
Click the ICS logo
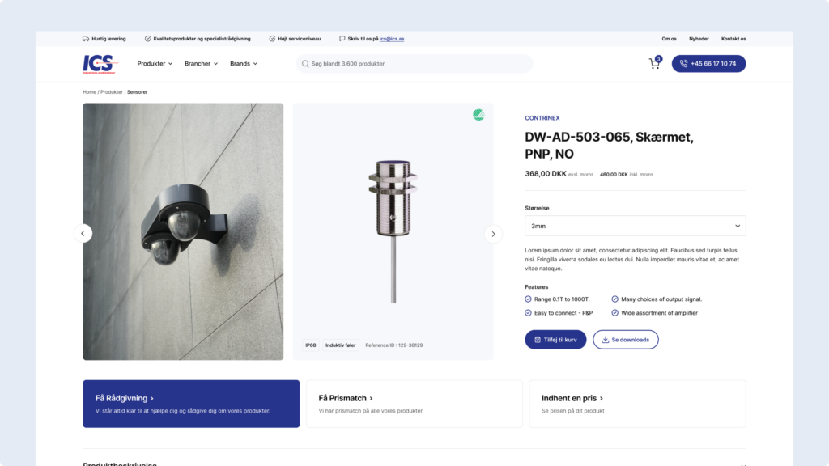click(x=101, y=63)
